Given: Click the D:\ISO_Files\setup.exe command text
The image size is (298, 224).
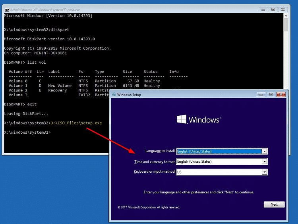Looking at the screenshot, I should (76, 123).
